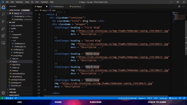This screenshot has width=187, height=105.
Task: Click the split editor right icon
Action: coord(179,6)
